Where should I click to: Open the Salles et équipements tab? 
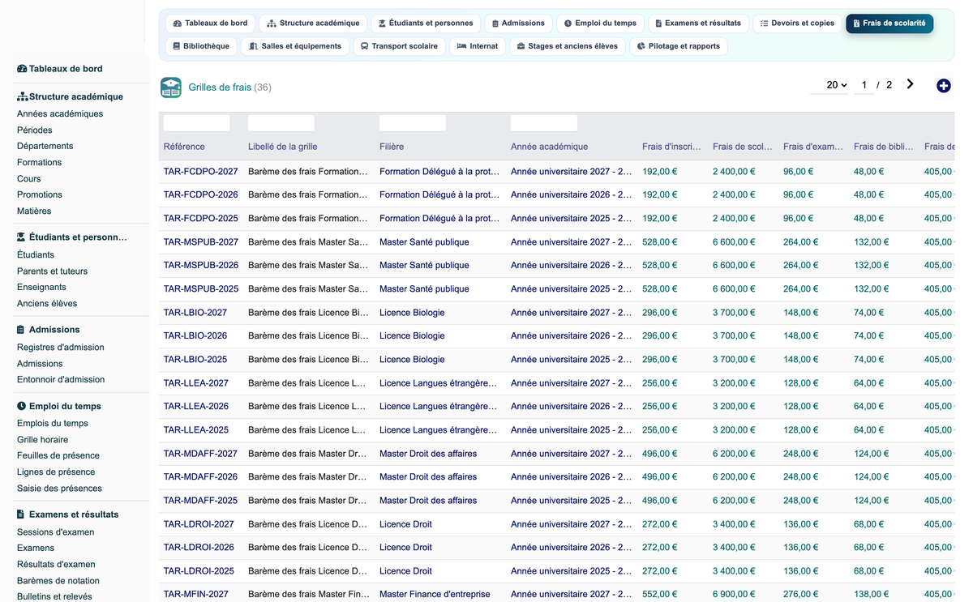point(295,46)
